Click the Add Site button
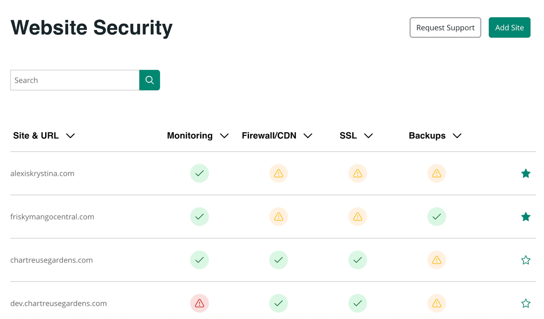Screen dimensions: 544x319 [x=509, y=28]
